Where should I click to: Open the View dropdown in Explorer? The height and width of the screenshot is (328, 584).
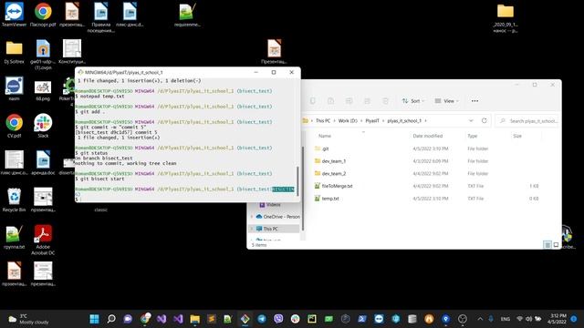coord(446,101)
